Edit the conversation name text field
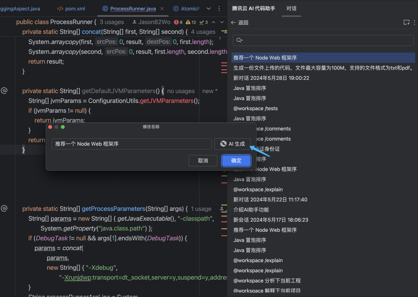This screenshot has height=297, width=418. click(x=132, y=144)
